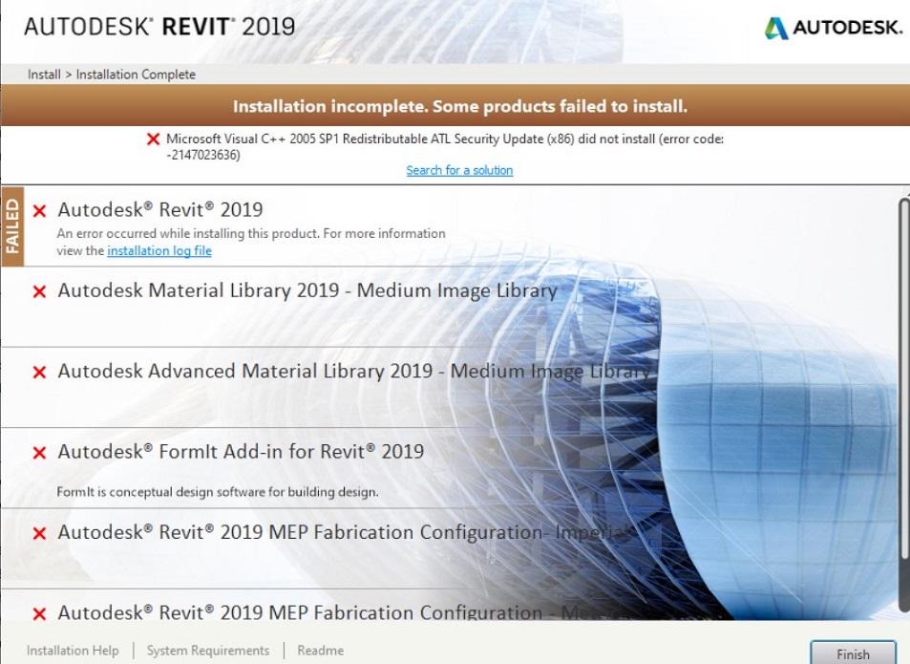This screenshot has width=910, height=664.
Task: Open System Requirements link
Action: tap(208, 650)
